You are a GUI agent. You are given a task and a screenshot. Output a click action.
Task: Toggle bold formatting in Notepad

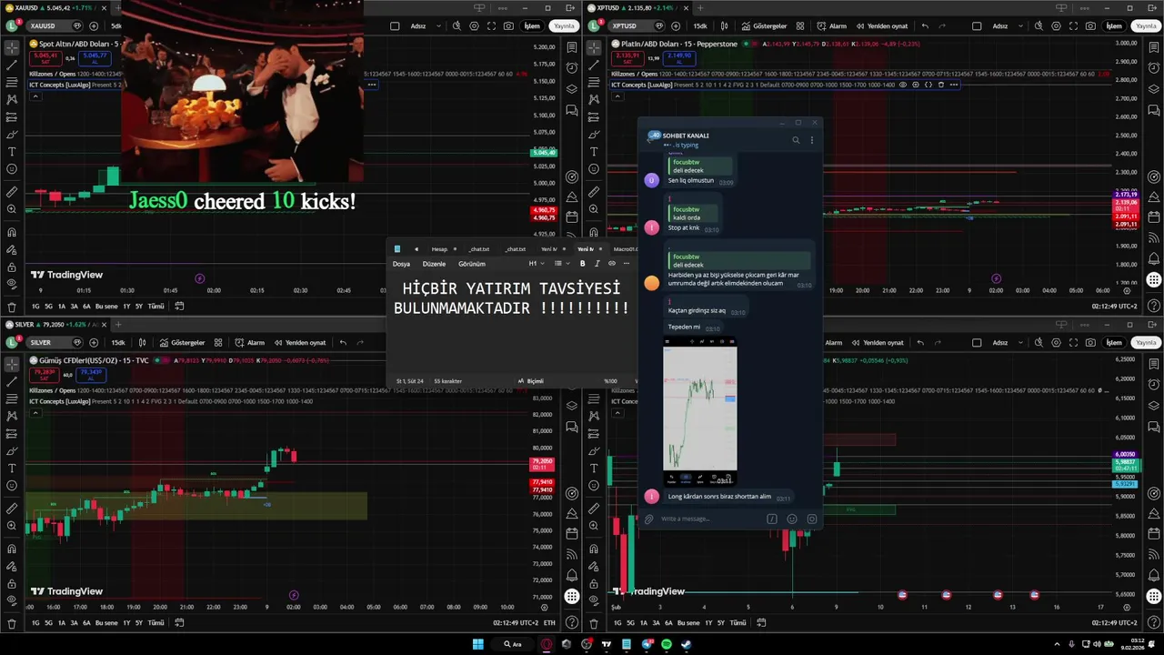(583, 264)
